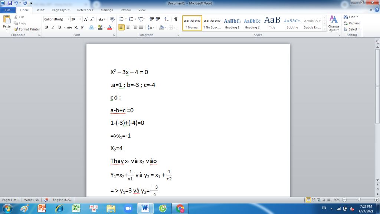Viewport: 380px width, 214px height.
Task: Switch to the Page Layout tab
Action: point(61,10)
